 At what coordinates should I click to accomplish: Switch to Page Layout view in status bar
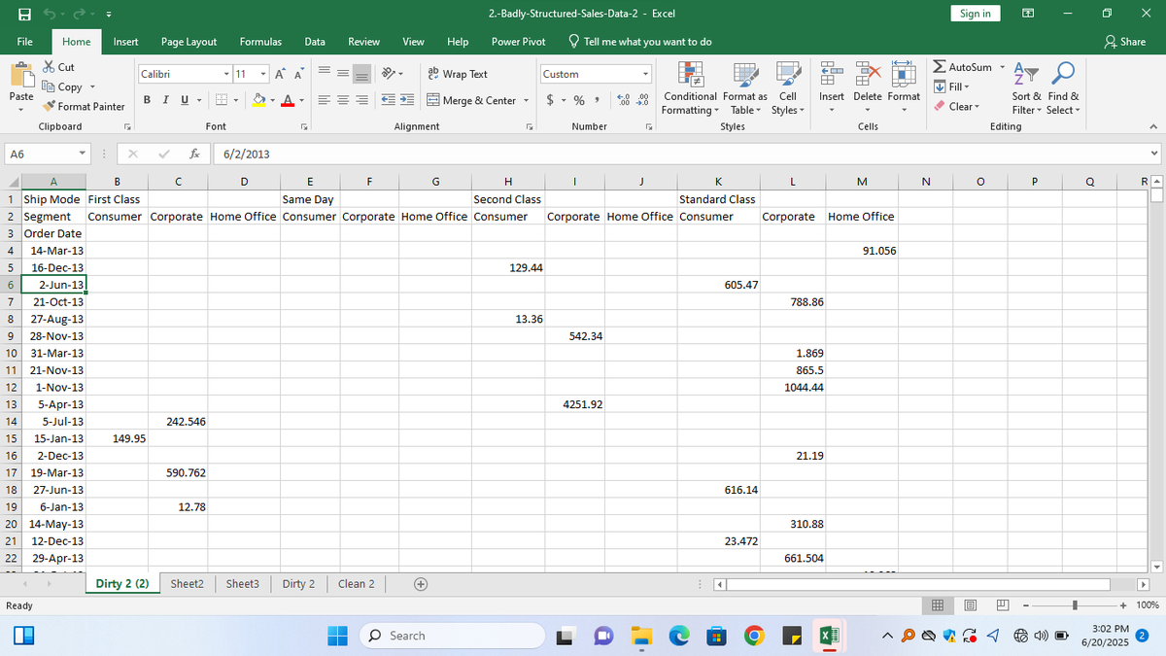tap(970, 604)
